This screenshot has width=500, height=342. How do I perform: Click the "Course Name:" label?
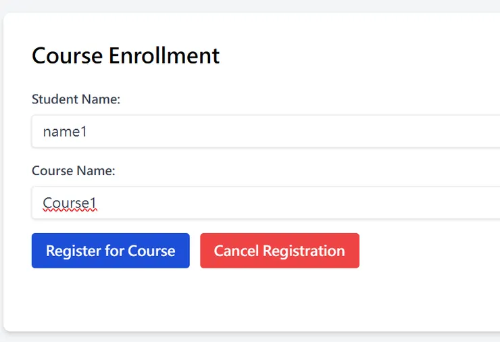pyautogui.click(x=74, y=171)
